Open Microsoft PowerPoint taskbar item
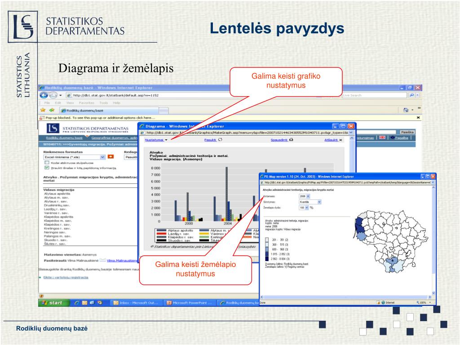 tap(190, 303)
